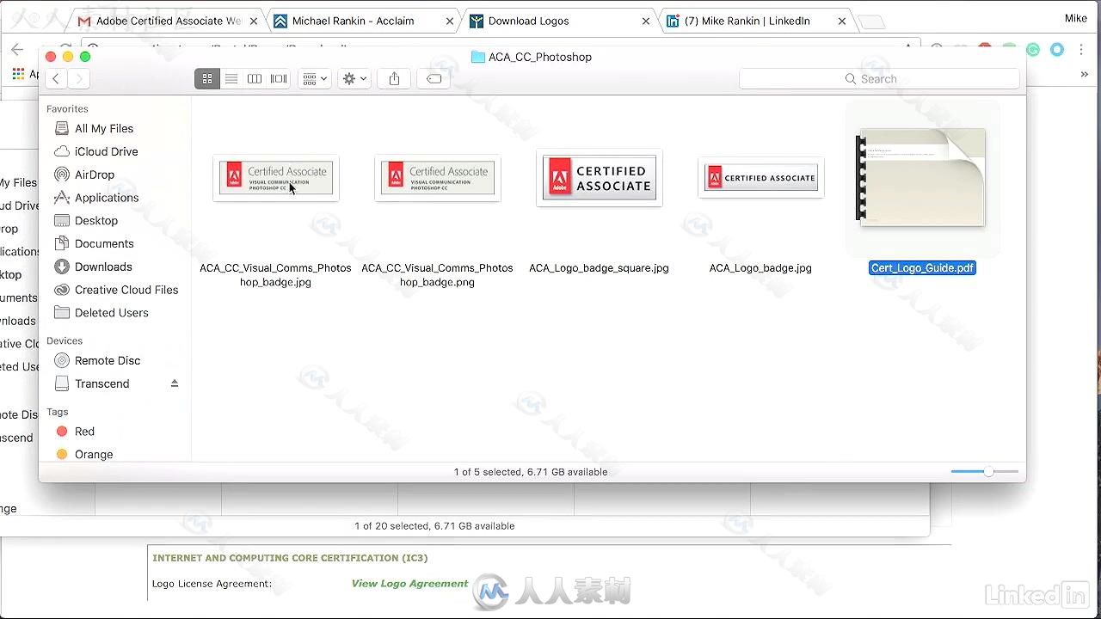Close the Download Logos tab
The width and height of the screenshot is (1101, 619).
click(646, 21)
